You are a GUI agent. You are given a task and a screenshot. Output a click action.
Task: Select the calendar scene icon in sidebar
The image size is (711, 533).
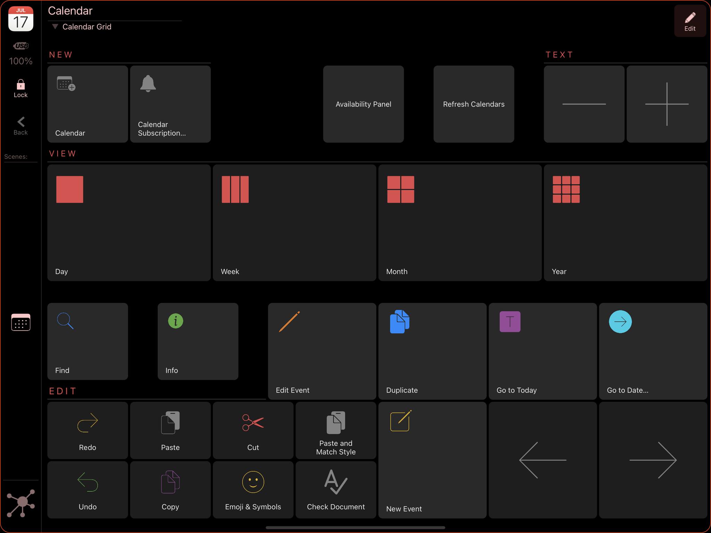point(21,322)
